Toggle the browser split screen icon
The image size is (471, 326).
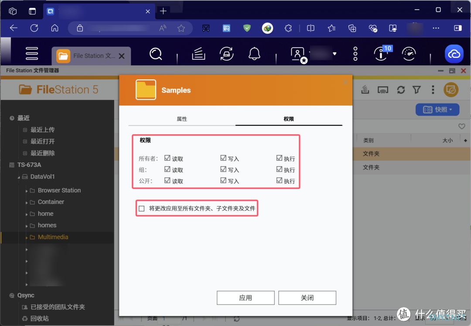[311, 28]
